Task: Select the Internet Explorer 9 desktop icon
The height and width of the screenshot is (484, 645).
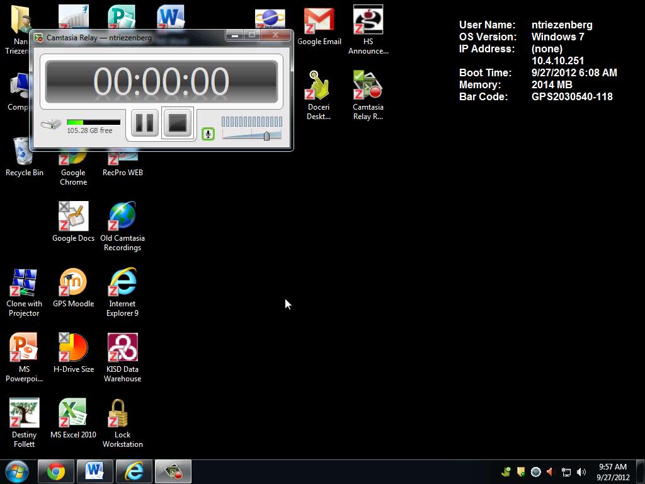Action: (x=123, y=292)
